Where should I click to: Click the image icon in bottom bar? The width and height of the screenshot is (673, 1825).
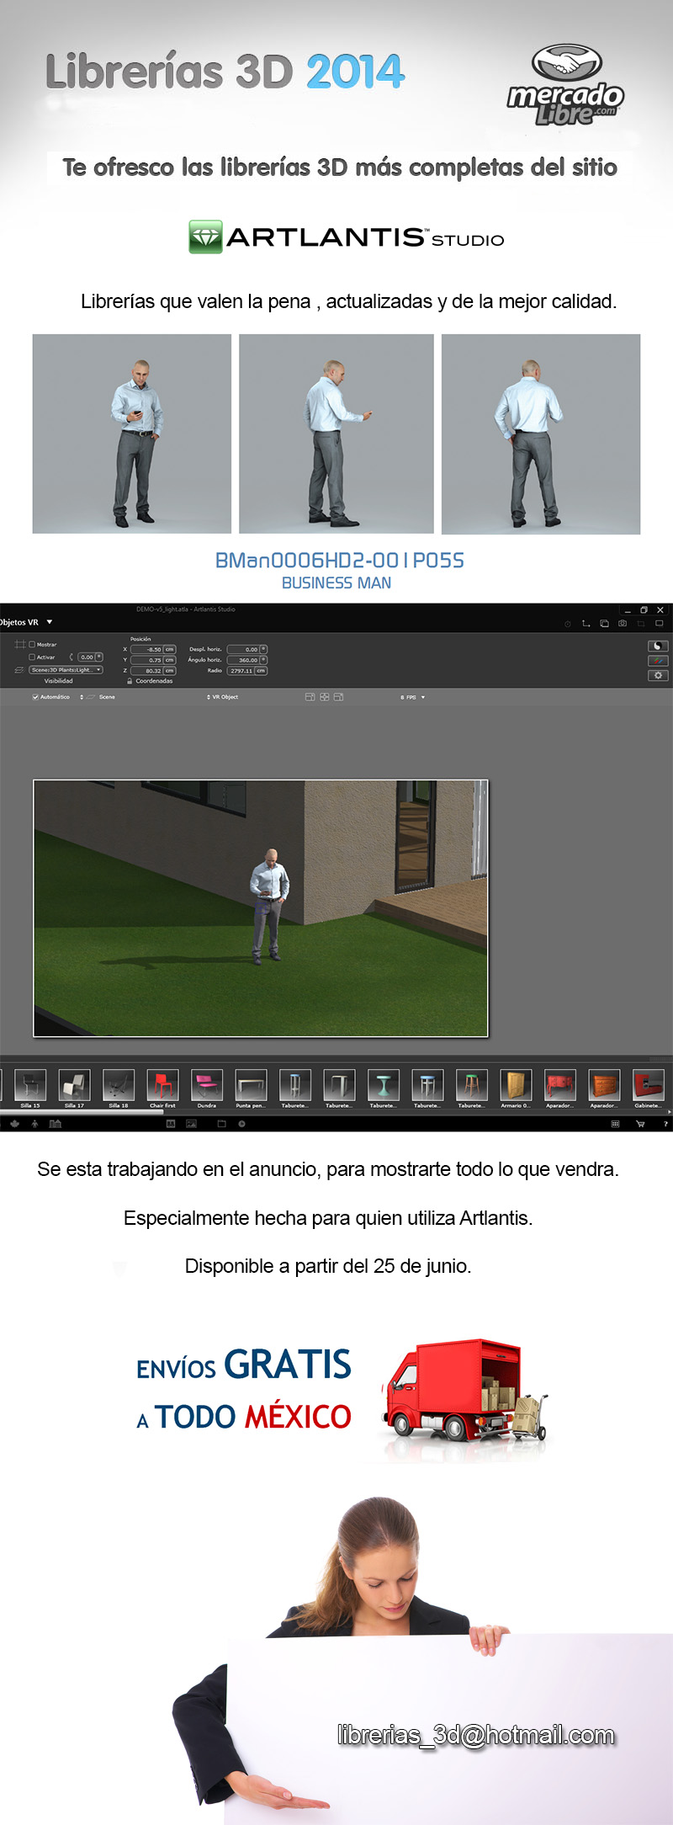pyautogui.click(x=191, y=1124)
